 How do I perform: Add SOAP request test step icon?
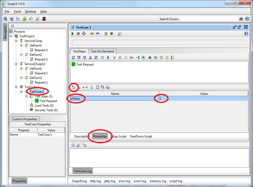click(x=73, y=58)
